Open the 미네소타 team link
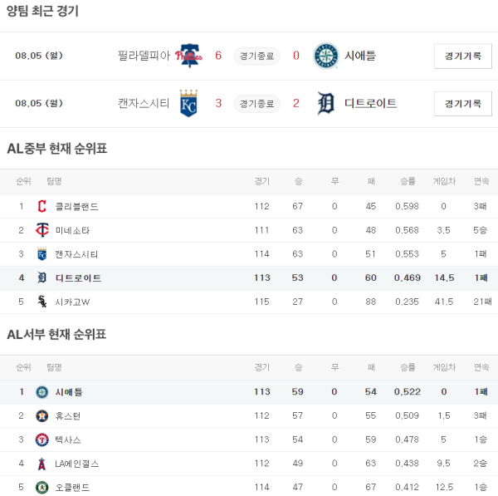The width and height of the screenshot is (498, 496). (72, 230)
